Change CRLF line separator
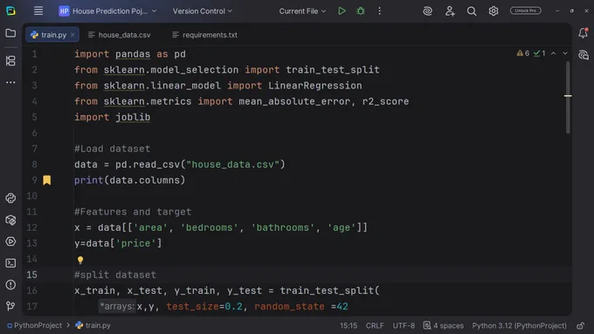Image resolution: width=594 pixels, height=334 pixels. [x=375, y=325]
